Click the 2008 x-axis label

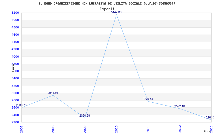53,129
